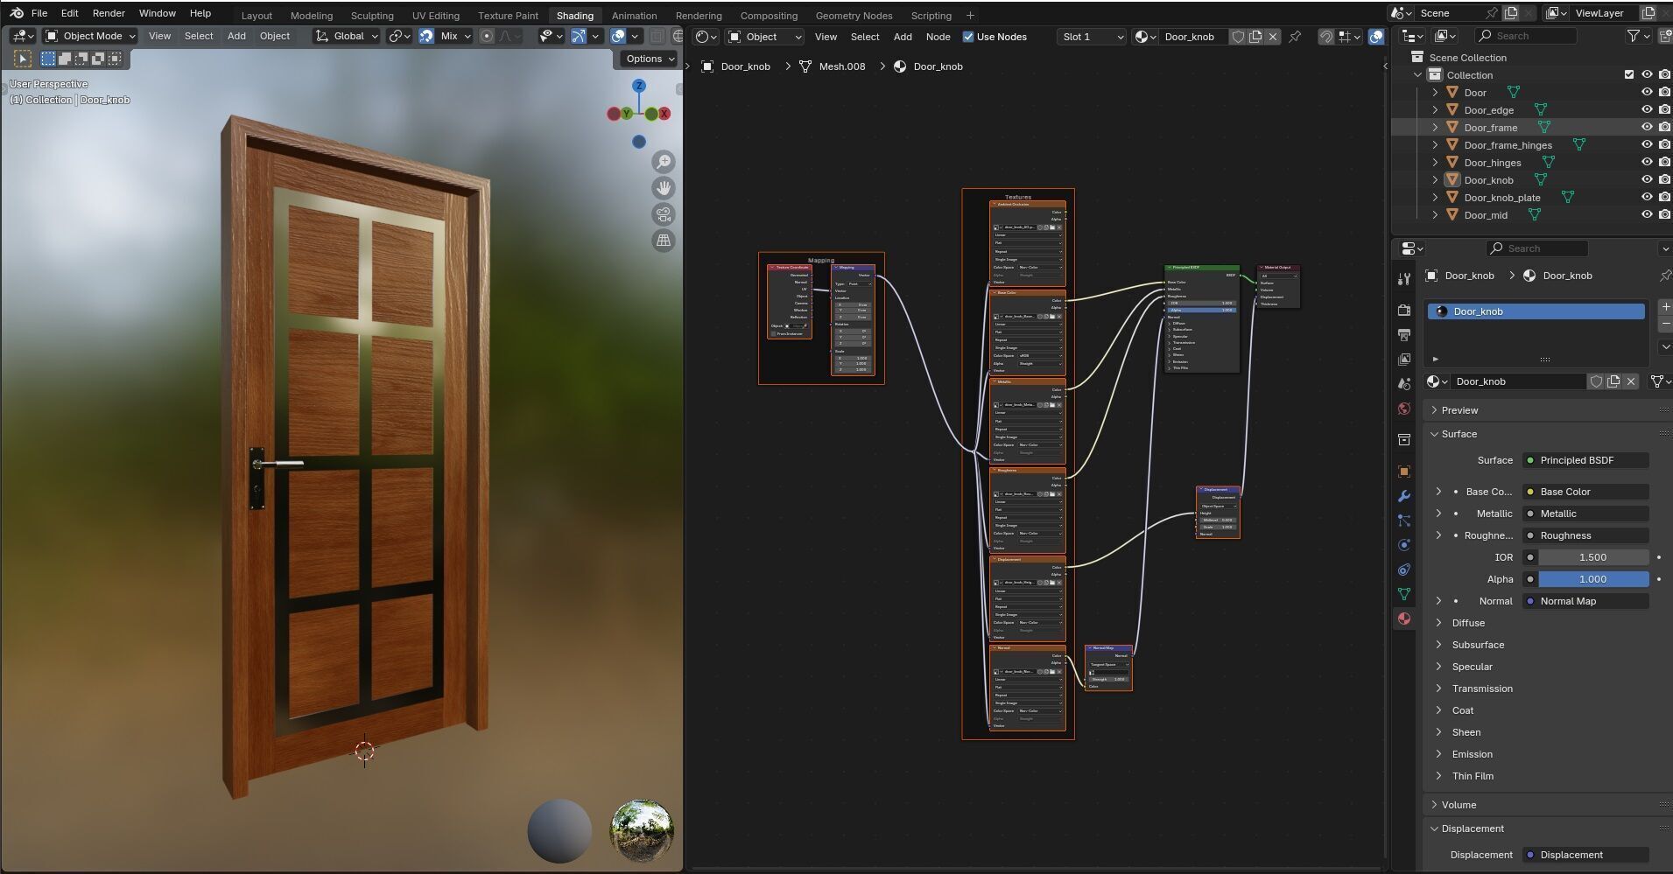1673x874 pixels.
Task: Open the Modifiers wrench tab icon
Action: pyautogui.click(x=1404, y=496)
